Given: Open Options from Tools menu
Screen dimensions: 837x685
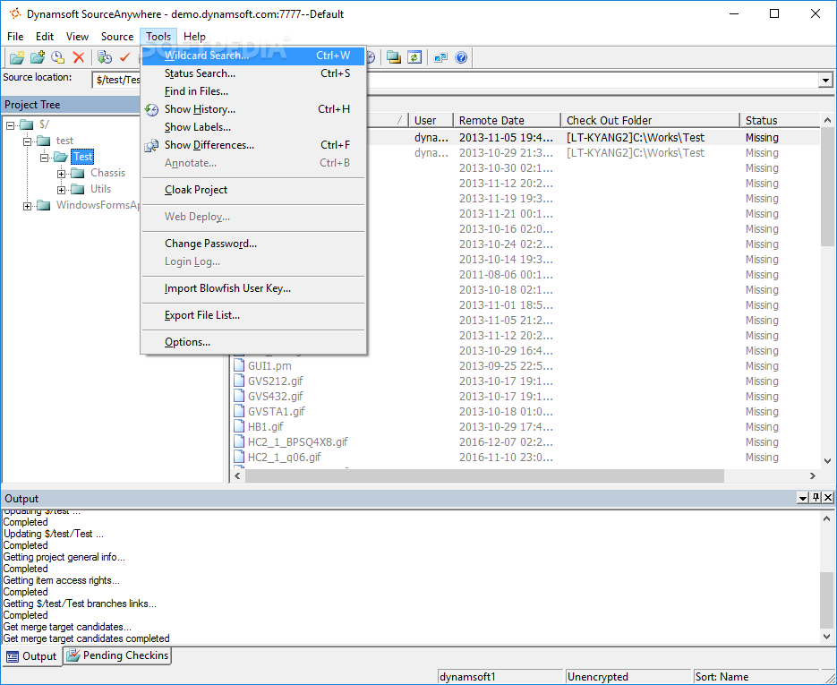Looking at the screenshot, I should (x=253, y=342).
